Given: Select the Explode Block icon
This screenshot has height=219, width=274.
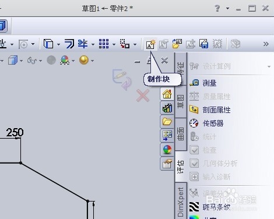Looking at the screenshot, I should [217, 44].
